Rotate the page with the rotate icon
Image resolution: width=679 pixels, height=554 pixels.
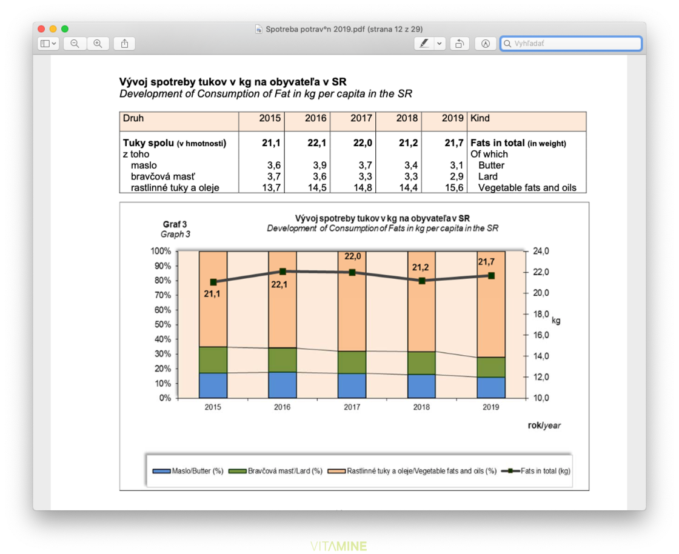pyautogui.click(x=460, y=43)
